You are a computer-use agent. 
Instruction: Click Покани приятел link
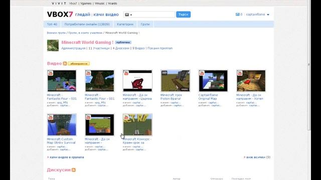[160, 48]
